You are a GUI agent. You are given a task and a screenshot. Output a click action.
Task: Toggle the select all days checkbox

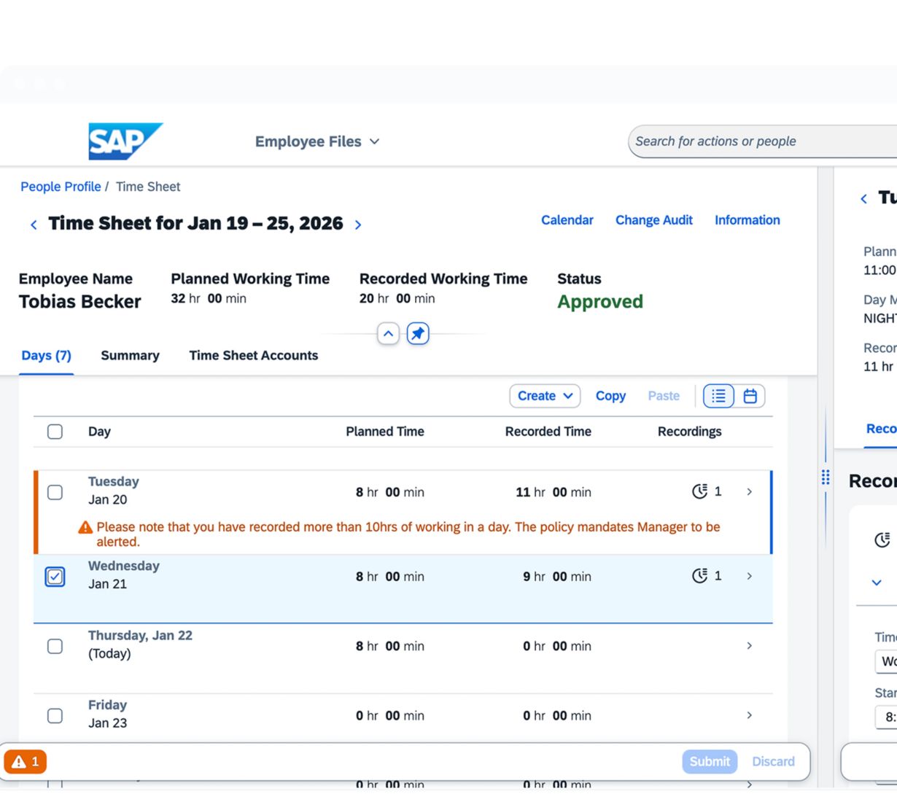pos(55,432)
